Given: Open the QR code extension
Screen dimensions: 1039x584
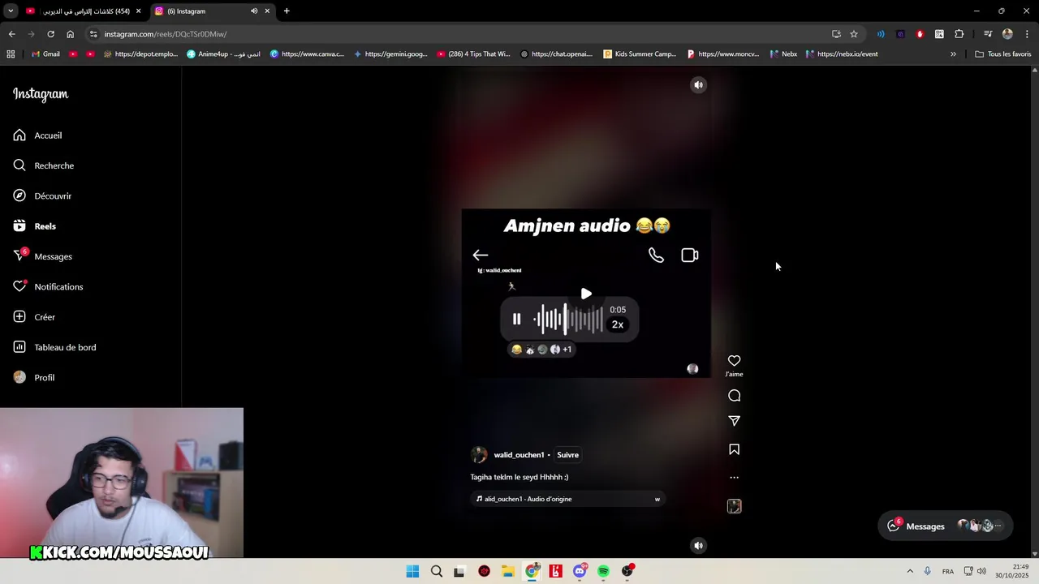Looking at the screenshot, I should pos(939,34).
